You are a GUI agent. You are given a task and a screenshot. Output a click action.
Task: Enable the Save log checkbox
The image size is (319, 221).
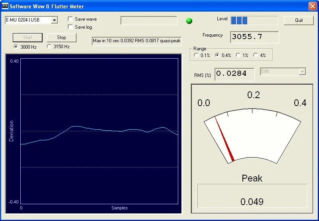71,27
